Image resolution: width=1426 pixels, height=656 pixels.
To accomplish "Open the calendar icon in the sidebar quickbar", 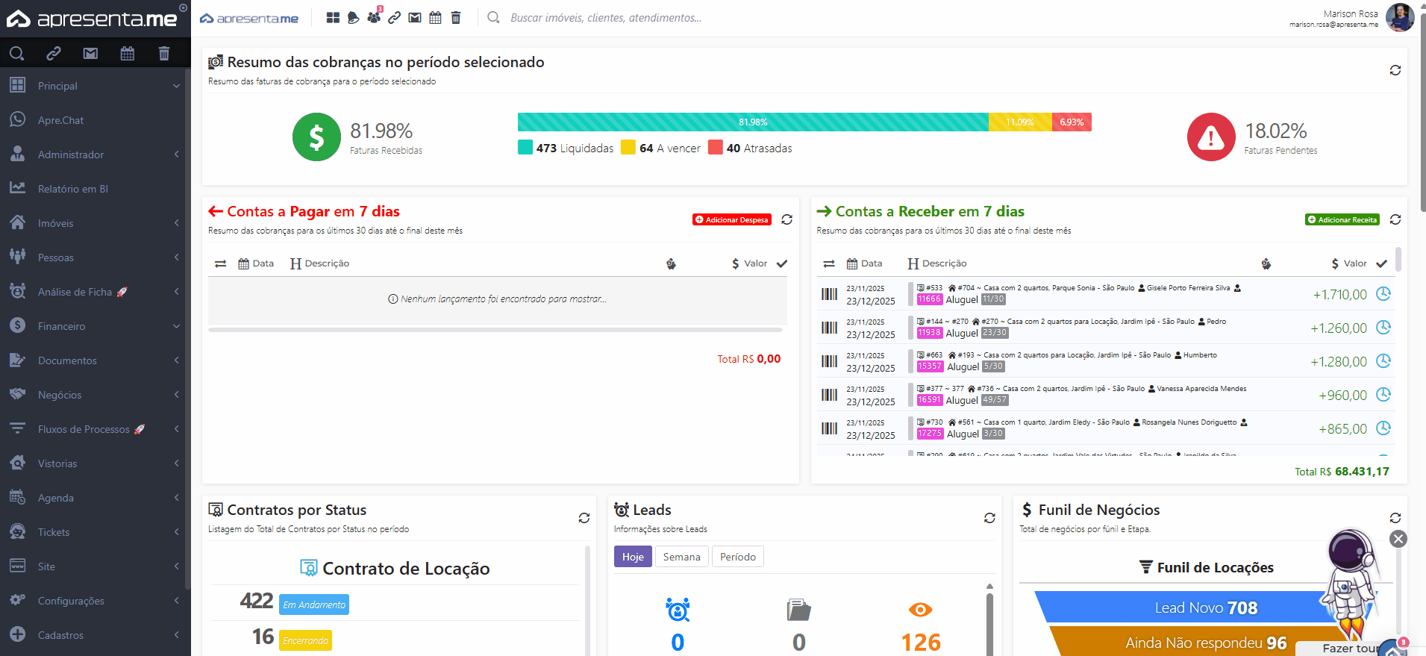I will pos(128,53).
